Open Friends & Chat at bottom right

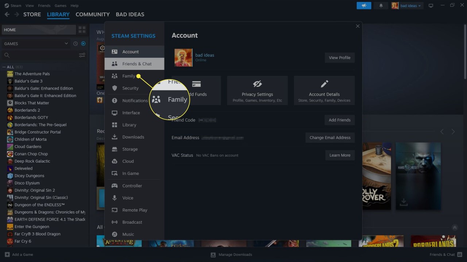click(445, 255)
